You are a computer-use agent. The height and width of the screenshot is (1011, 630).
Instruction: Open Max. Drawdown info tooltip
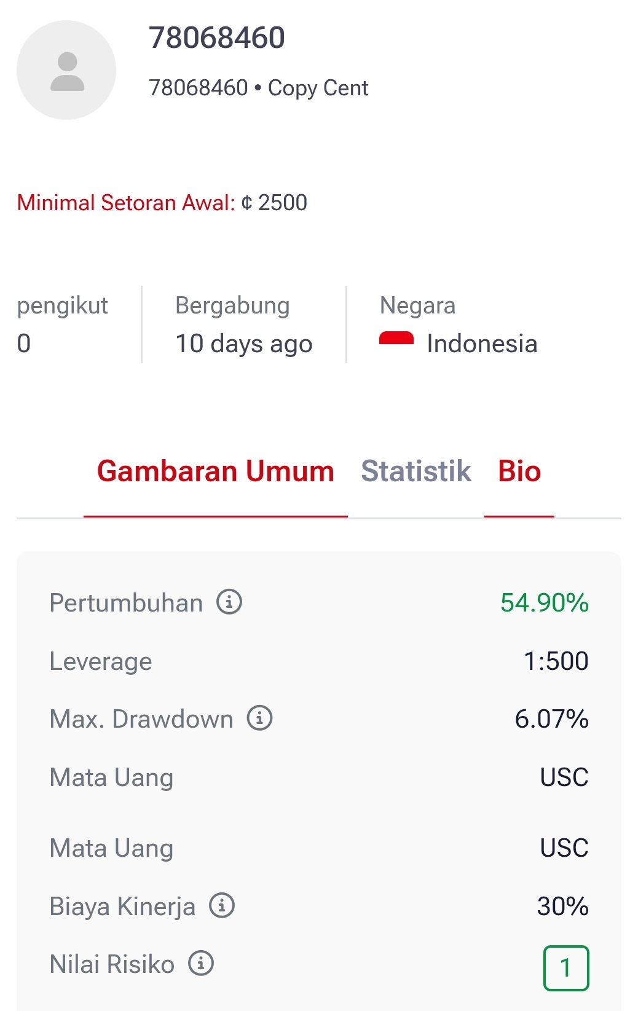click(259, 718)
